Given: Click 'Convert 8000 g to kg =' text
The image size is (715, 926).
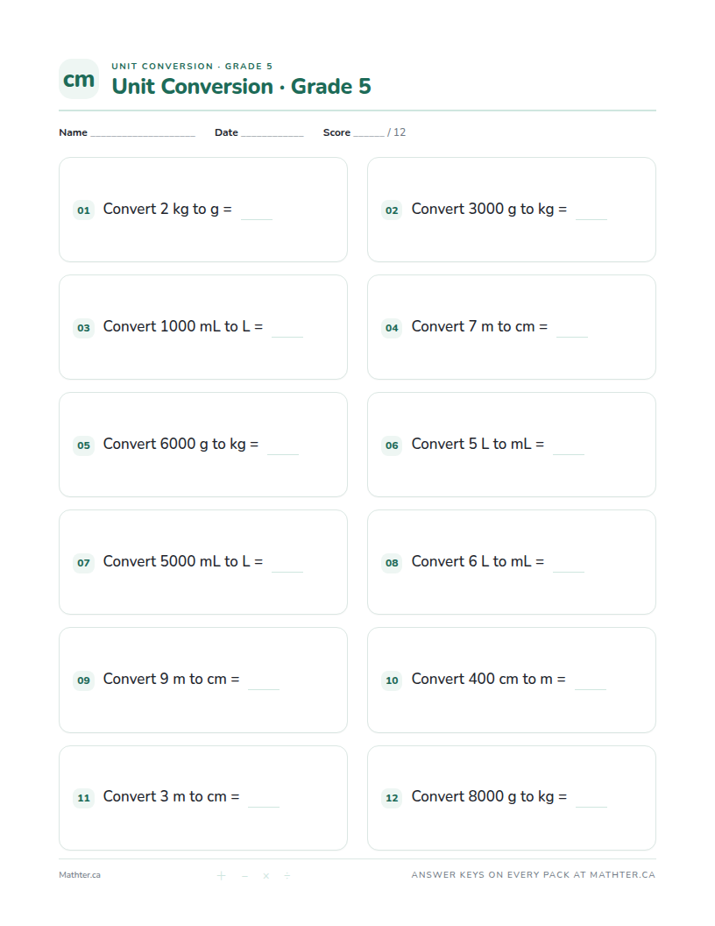Looking at the screenshot, I should point(489,797).
